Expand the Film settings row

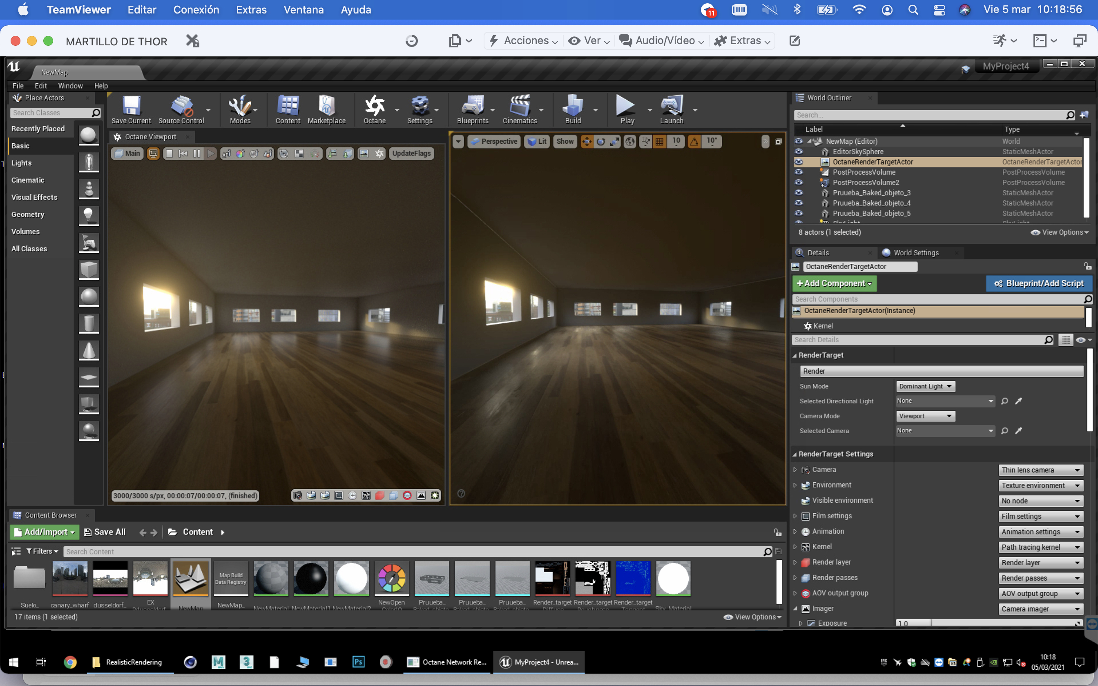795,516
